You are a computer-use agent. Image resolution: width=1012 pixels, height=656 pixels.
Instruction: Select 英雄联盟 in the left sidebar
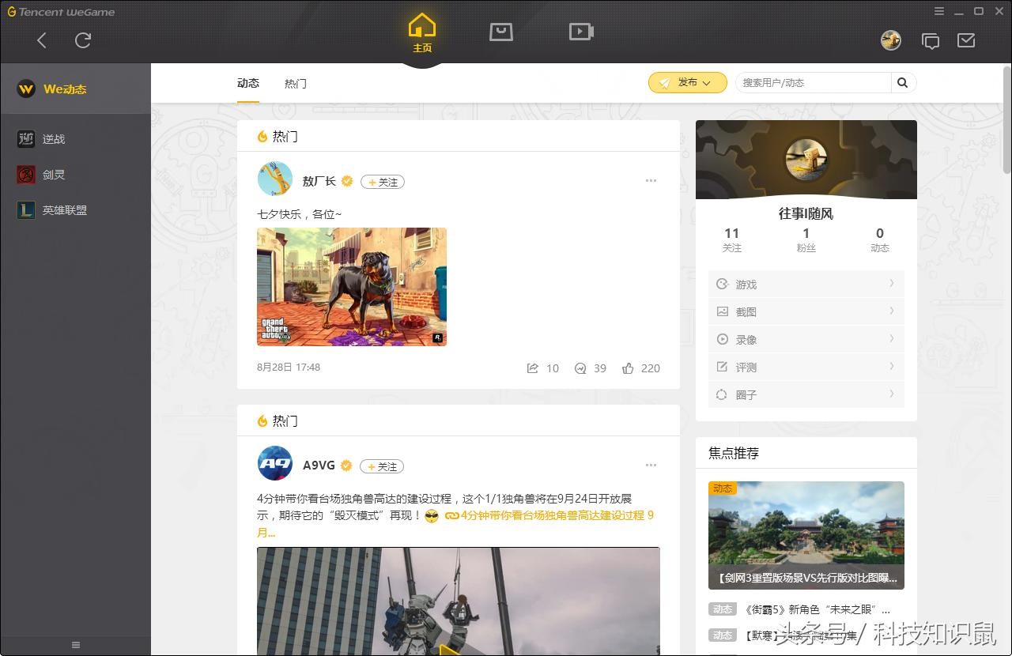click(x=64, y=210)
